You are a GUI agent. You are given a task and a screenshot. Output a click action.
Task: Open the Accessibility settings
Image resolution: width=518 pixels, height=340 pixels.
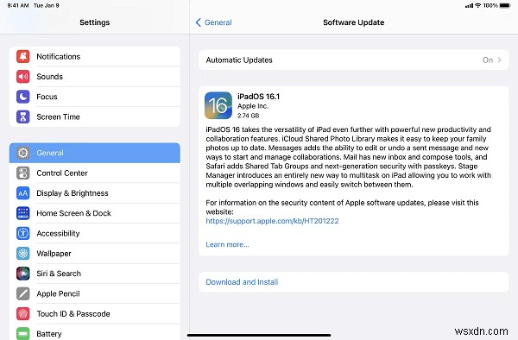pyautogui.click(x=95, y=233)
